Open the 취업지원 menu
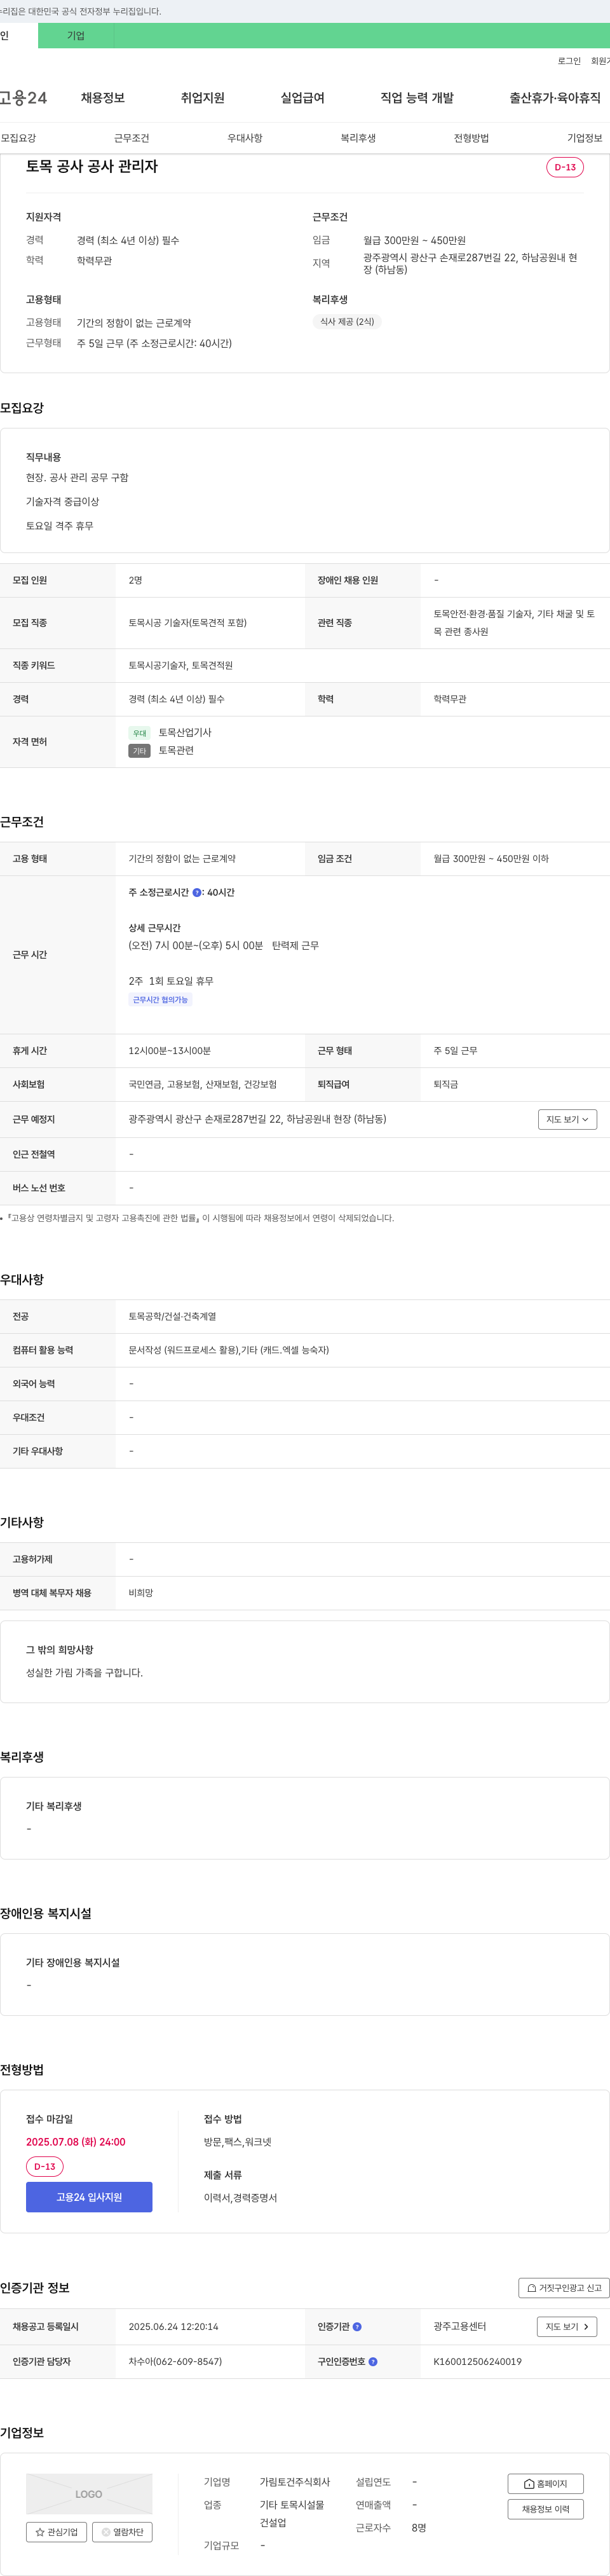This screenshot has height=2576, width=610. 203,98
